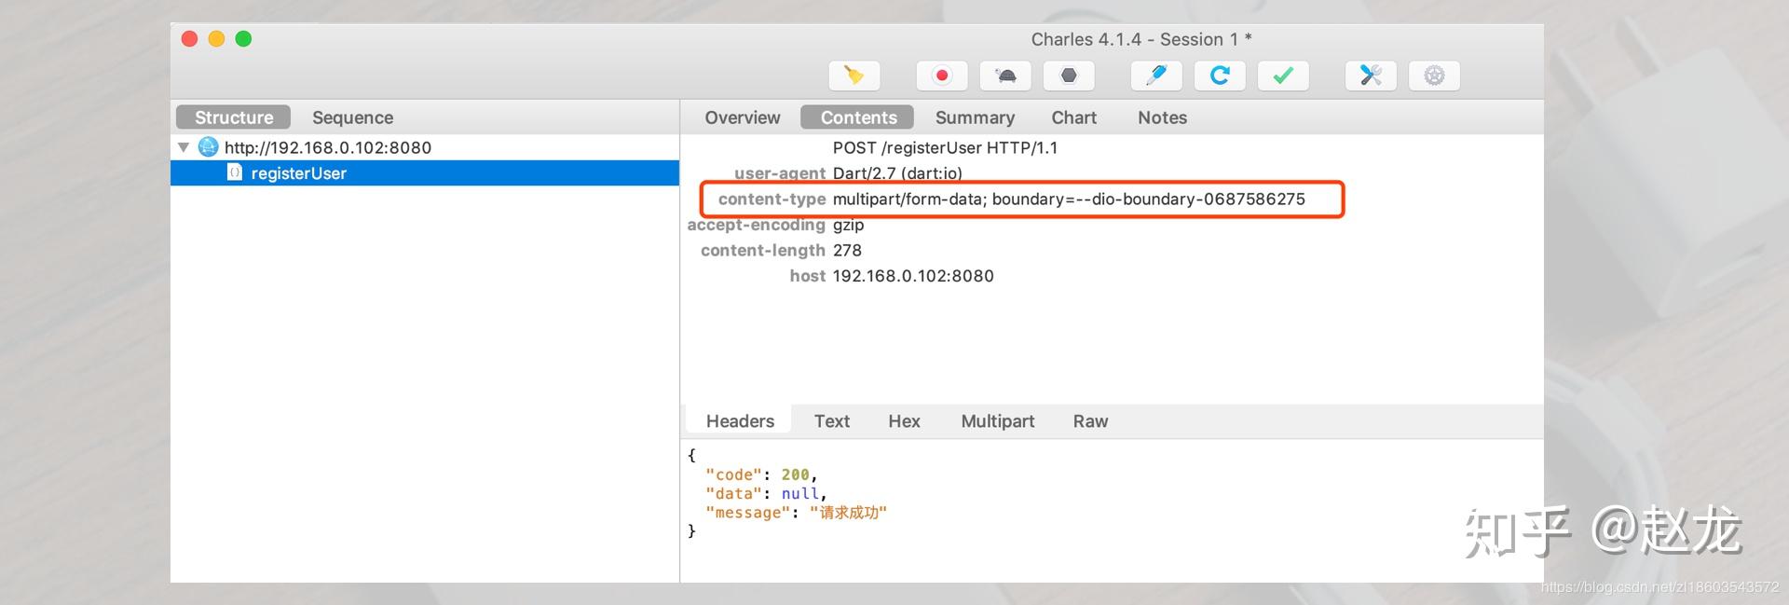Click the accept-encoding value 'gzip'

848,225
